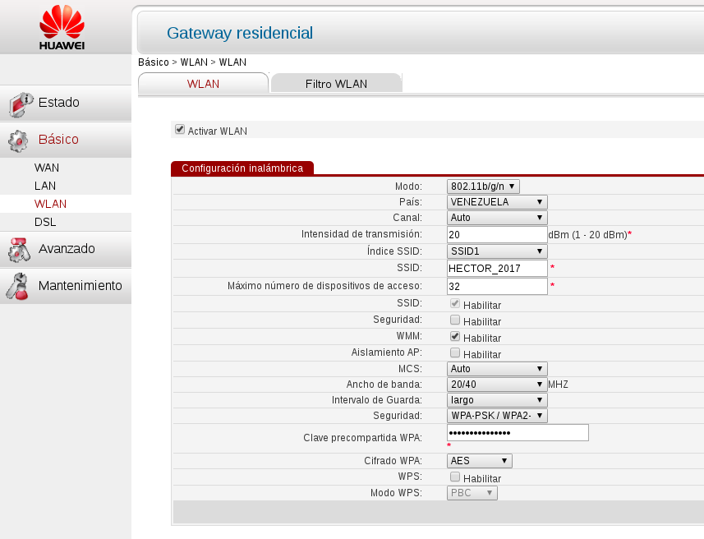
Task: Click the Estado gauge icon in sidebar
Action: [x=19, y=102]
